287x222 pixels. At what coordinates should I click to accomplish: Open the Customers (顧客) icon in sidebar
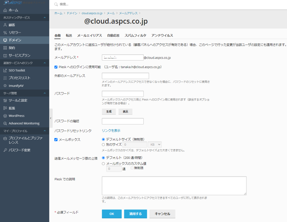pyautogui.click(x=5, y=25)
